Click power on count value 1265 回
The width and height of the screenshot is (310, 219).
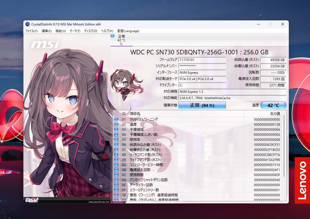273,79
